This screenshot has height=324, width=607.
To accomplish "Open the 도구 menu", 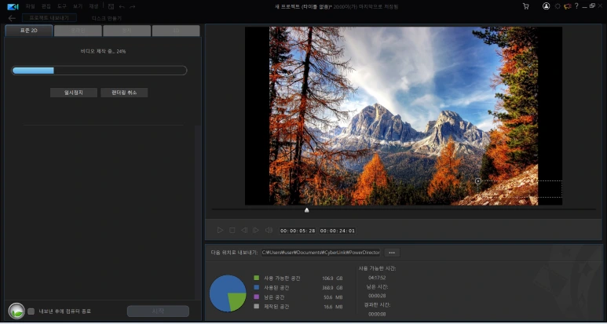I will (62, 6).
